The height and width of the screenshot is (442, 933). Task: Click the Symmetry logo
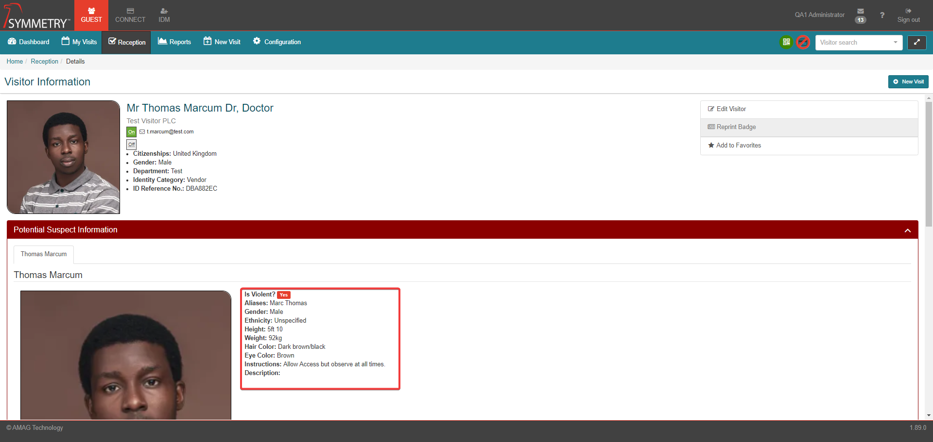coord(37,16)
